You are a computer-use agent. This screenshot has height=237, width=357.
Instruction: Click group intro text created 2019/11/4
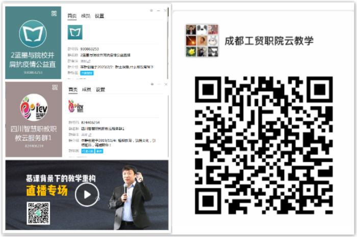pyautogui.click(x=118, y=143)
